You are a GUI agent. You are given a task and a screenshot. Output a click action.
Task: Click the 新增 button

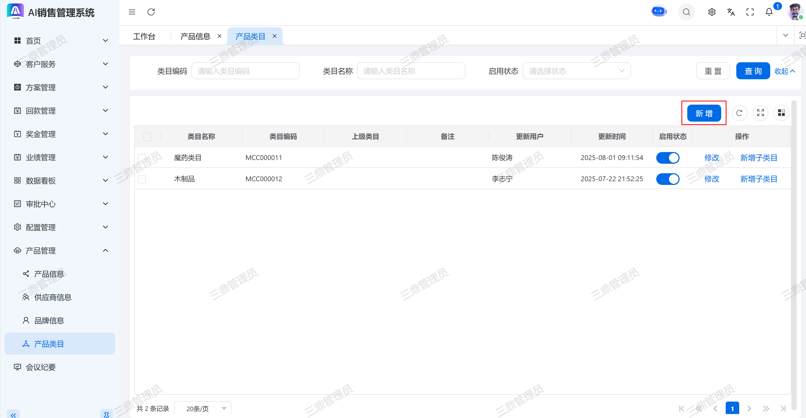pyautogui.click(x=704, y=113)
